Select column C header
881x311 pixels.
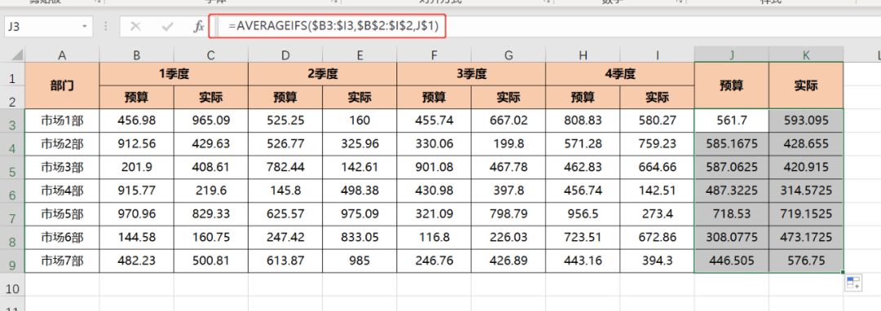click(210, 55)
